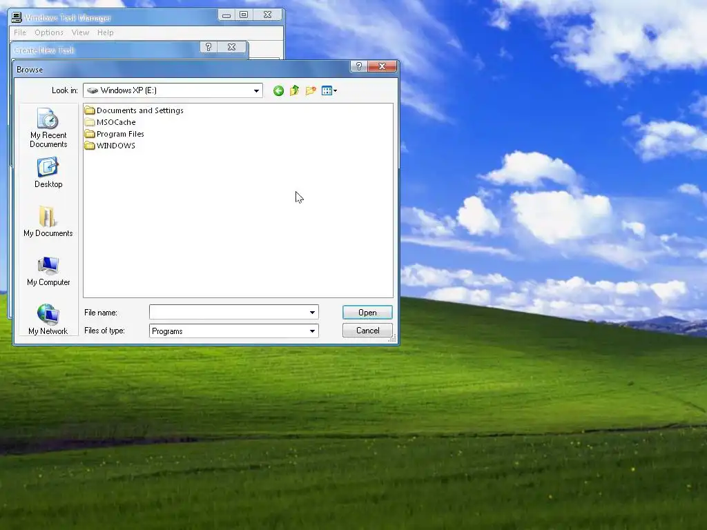The width and height of the screenshot is (707, 530).
Task: Go back using the green Back arrow icon
Action: [278, 90]
